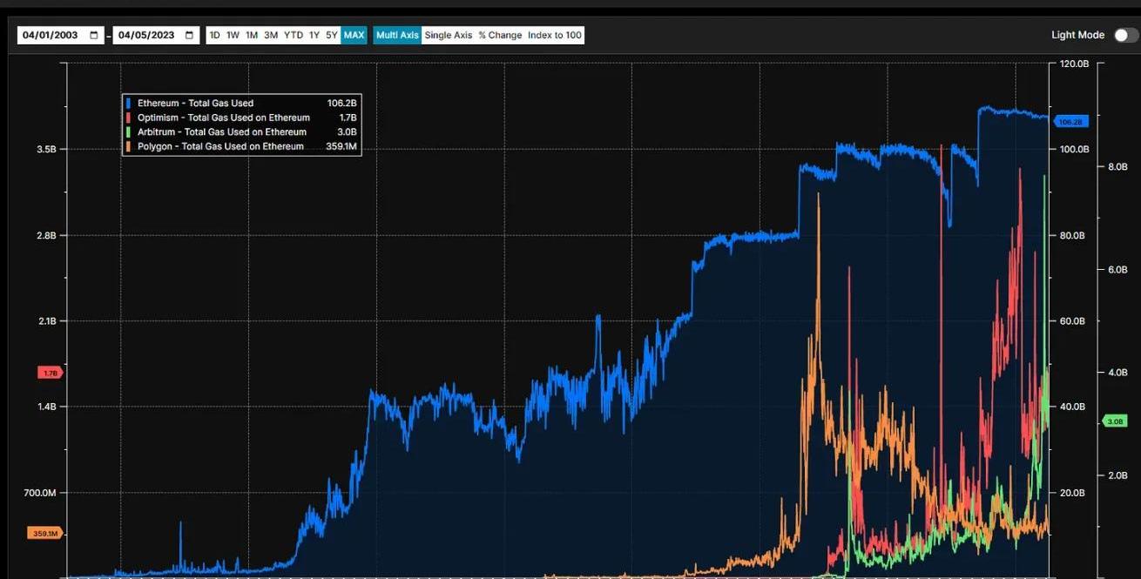Click the green 3.0B axis value tag
The height and width of the screenshot is (579, 1141).
pos(1115,421)
